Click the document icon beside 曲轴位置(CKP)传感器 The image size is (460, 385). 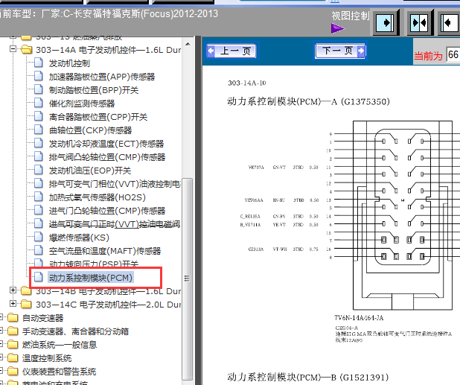coord(39,130)
